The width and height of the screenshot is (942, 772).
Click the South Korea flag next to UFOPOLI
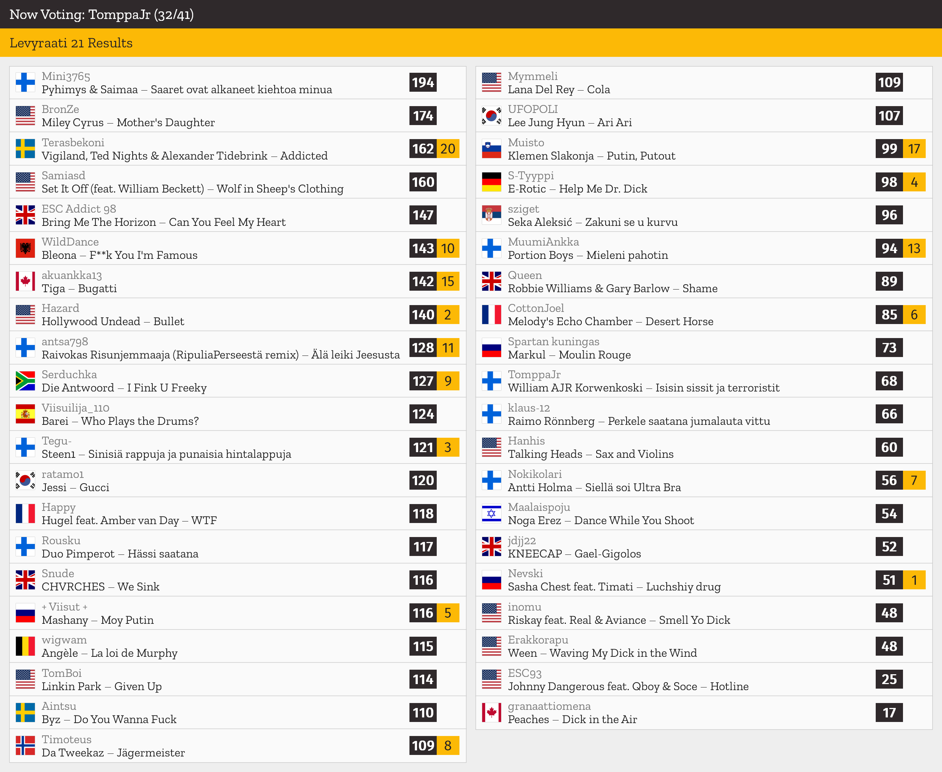coord(491,116)
